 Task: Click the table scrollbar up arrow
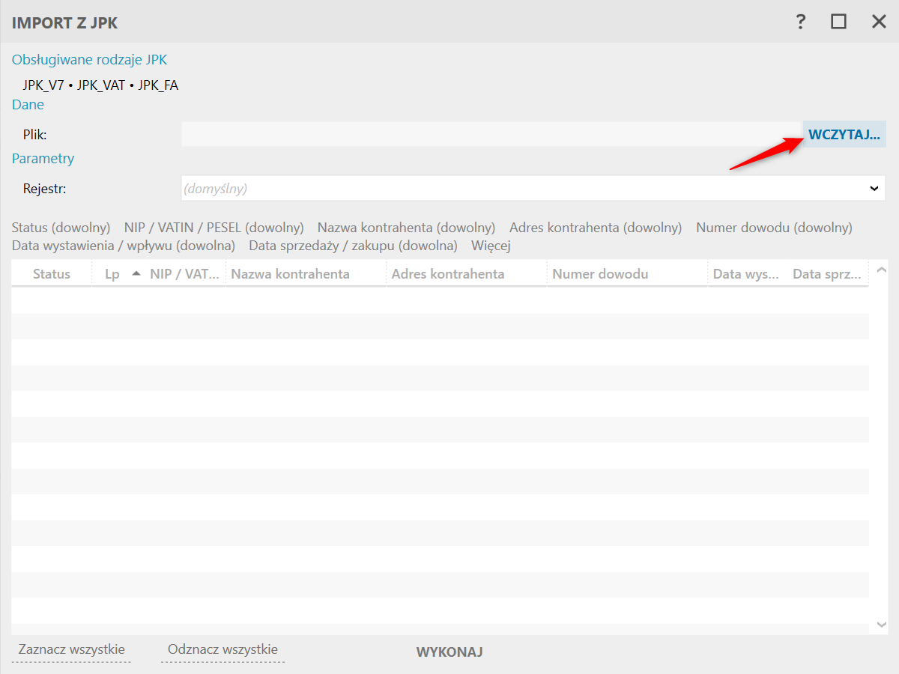coord(881,270)
